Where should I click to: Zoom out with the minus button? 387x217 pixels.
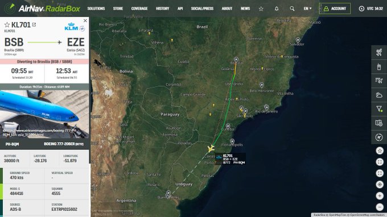380,207
